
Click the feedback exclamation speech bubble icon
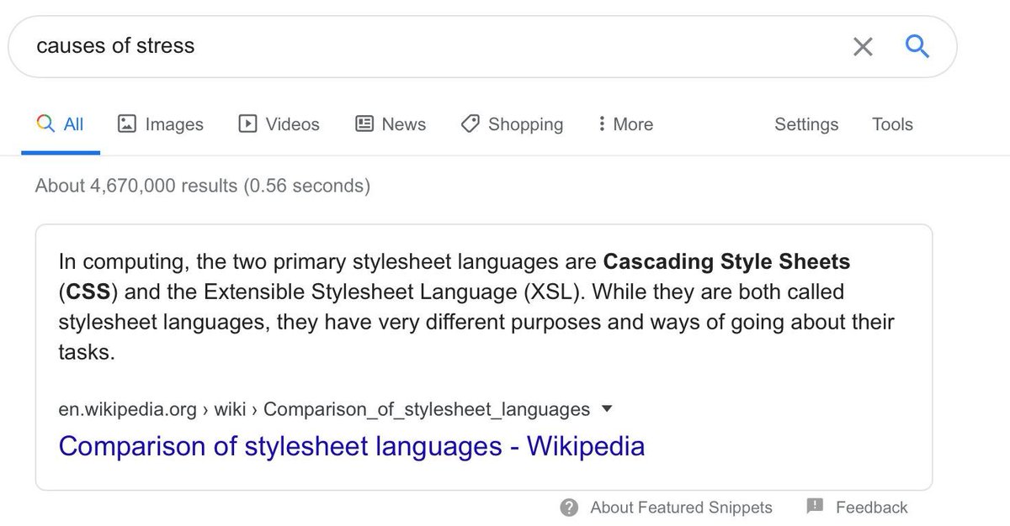point(814,507)
